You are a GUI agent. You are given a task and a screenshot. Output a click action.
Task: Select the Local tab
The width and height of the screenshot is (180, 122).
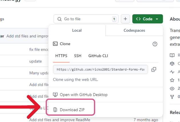(x=77, y=30)
